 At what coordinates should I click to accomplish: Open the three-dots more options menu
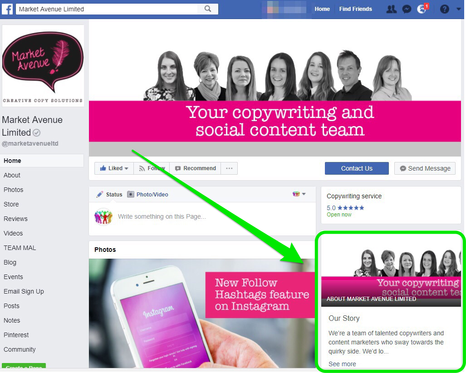229,168
